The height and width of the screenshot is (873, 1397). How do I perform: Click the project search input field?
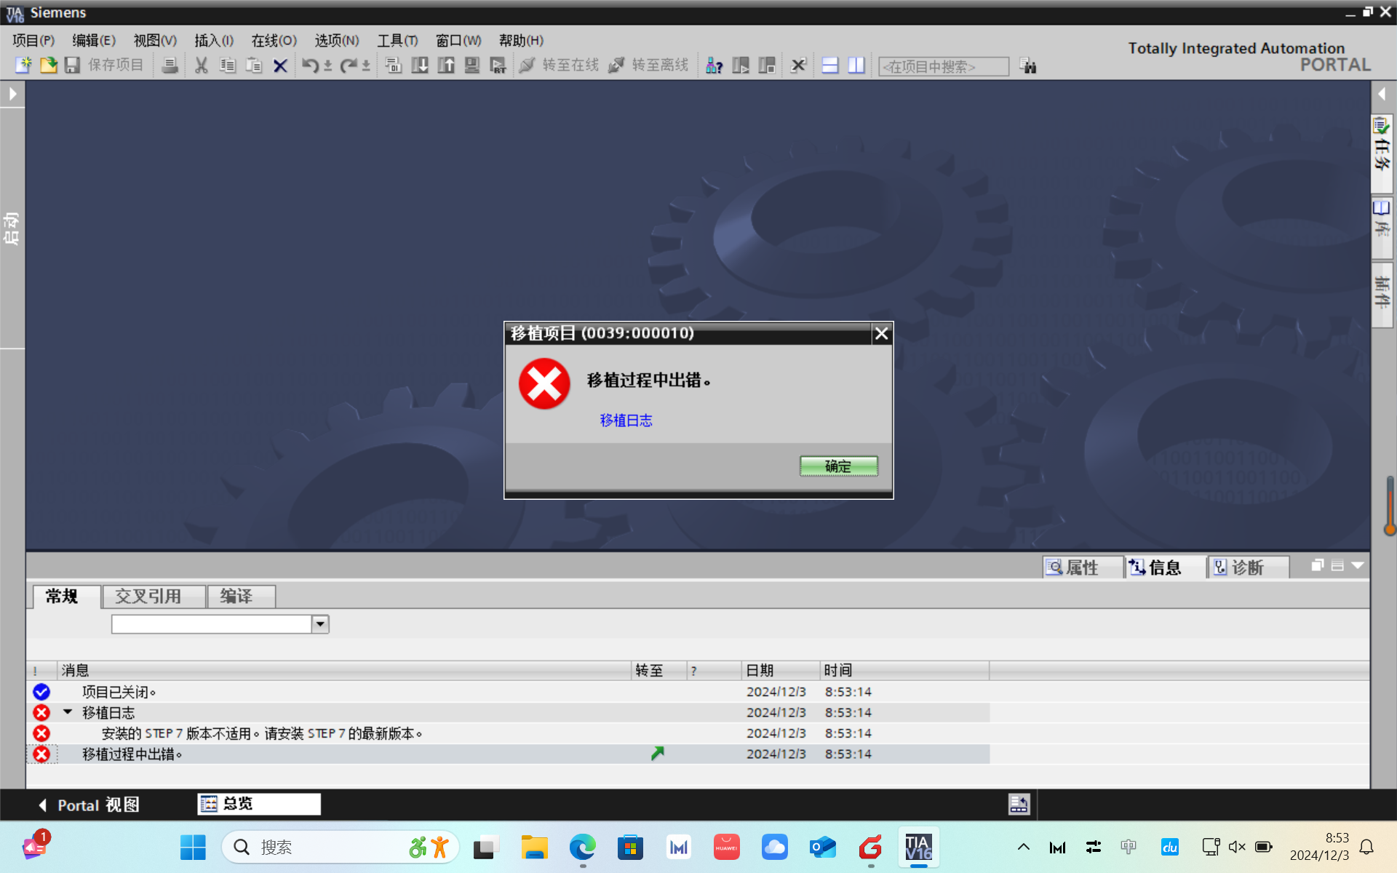(943, 66)
